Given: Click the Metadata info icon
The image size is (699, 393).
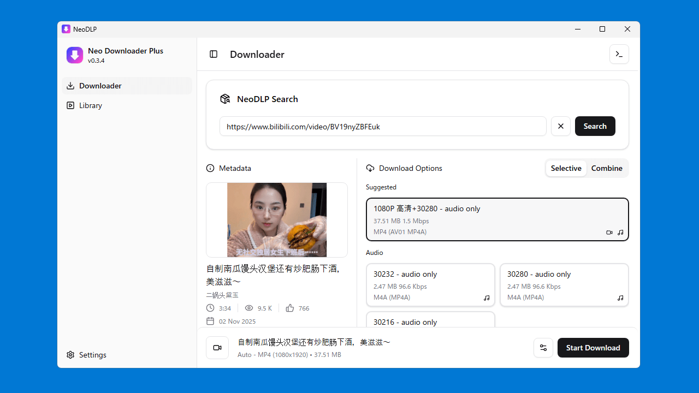Looking at the screenshot, I should pyautogui.click(x=210, y=168).
